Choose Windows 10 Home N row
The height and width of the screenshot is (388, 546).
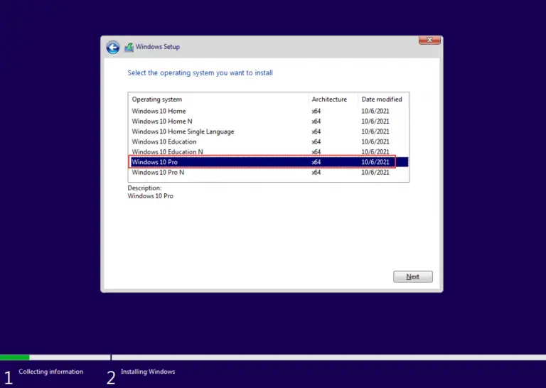coord(269,121)
